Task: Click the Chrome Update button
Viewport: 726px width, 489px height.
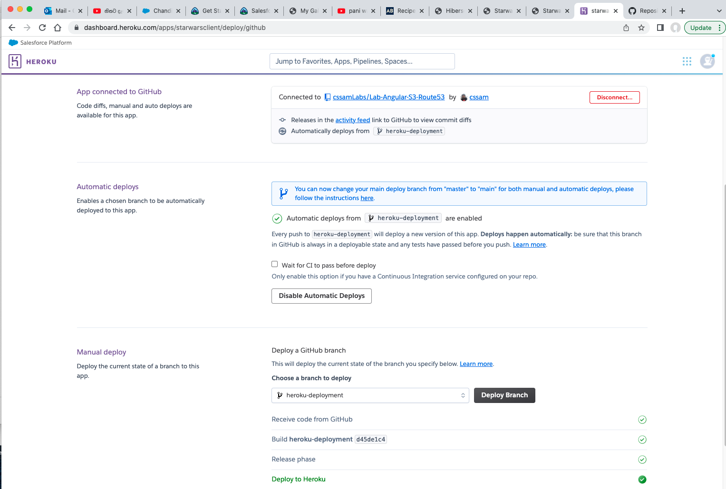Action: tap(701, 28)
